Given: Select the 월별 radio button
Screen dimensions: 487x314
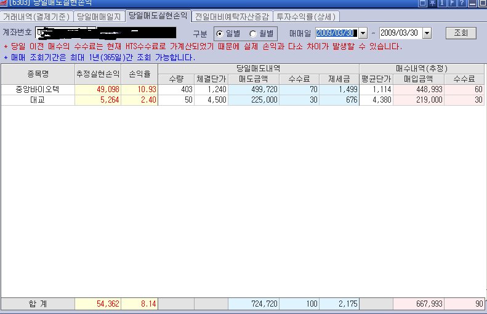Looking at the screenshot, I should tap(253, 33).
